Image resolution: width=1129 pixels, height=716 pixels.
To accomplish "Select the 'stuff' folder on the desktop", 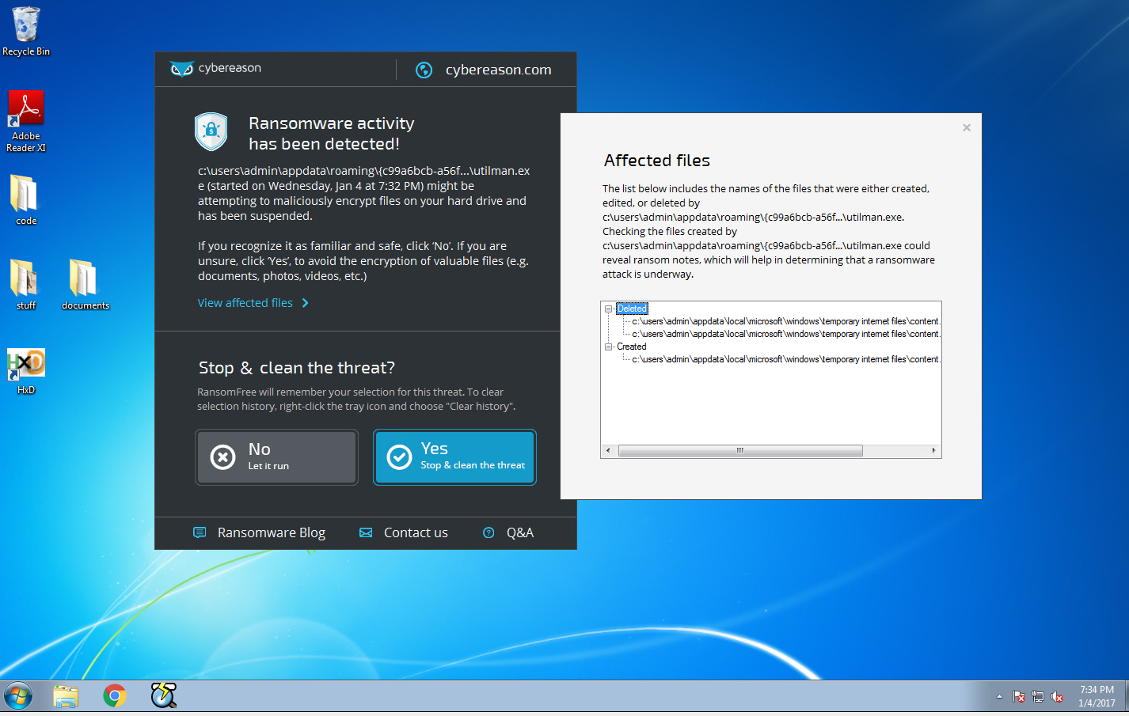I will point(26,284).
